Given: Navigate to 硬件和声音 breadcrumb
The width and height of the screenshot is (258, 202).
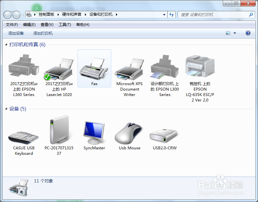Looking at the screenshot, I should click(x=72, y=15).
